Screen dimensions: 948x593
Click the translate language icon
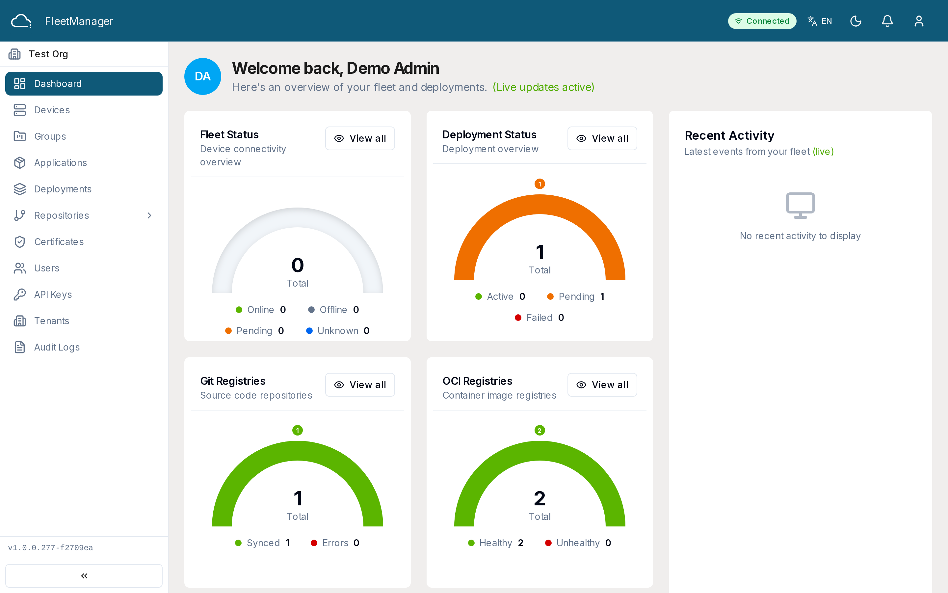[x=812, y=21]
